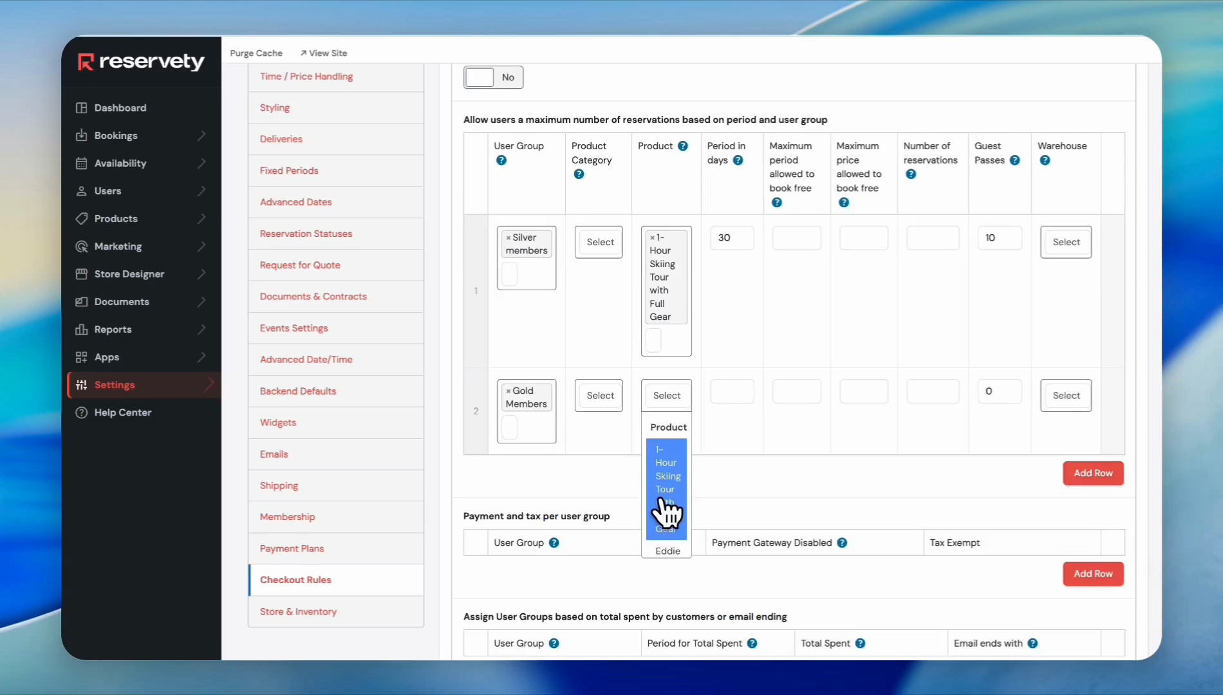
Task: Open the Membership settings tab
Action: [x=287, y=517]
